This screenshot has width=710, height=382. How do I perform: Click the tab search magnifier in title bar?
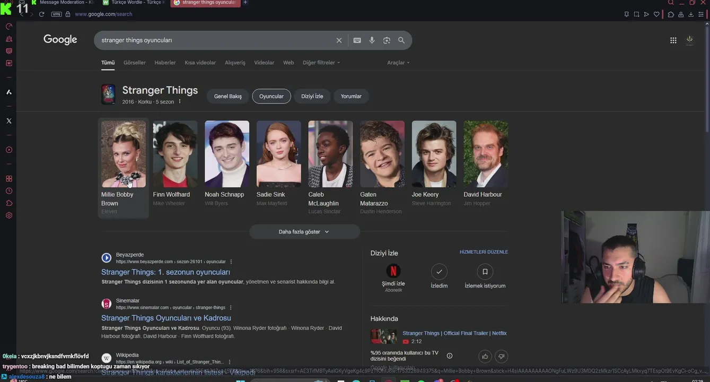[671, 3]
